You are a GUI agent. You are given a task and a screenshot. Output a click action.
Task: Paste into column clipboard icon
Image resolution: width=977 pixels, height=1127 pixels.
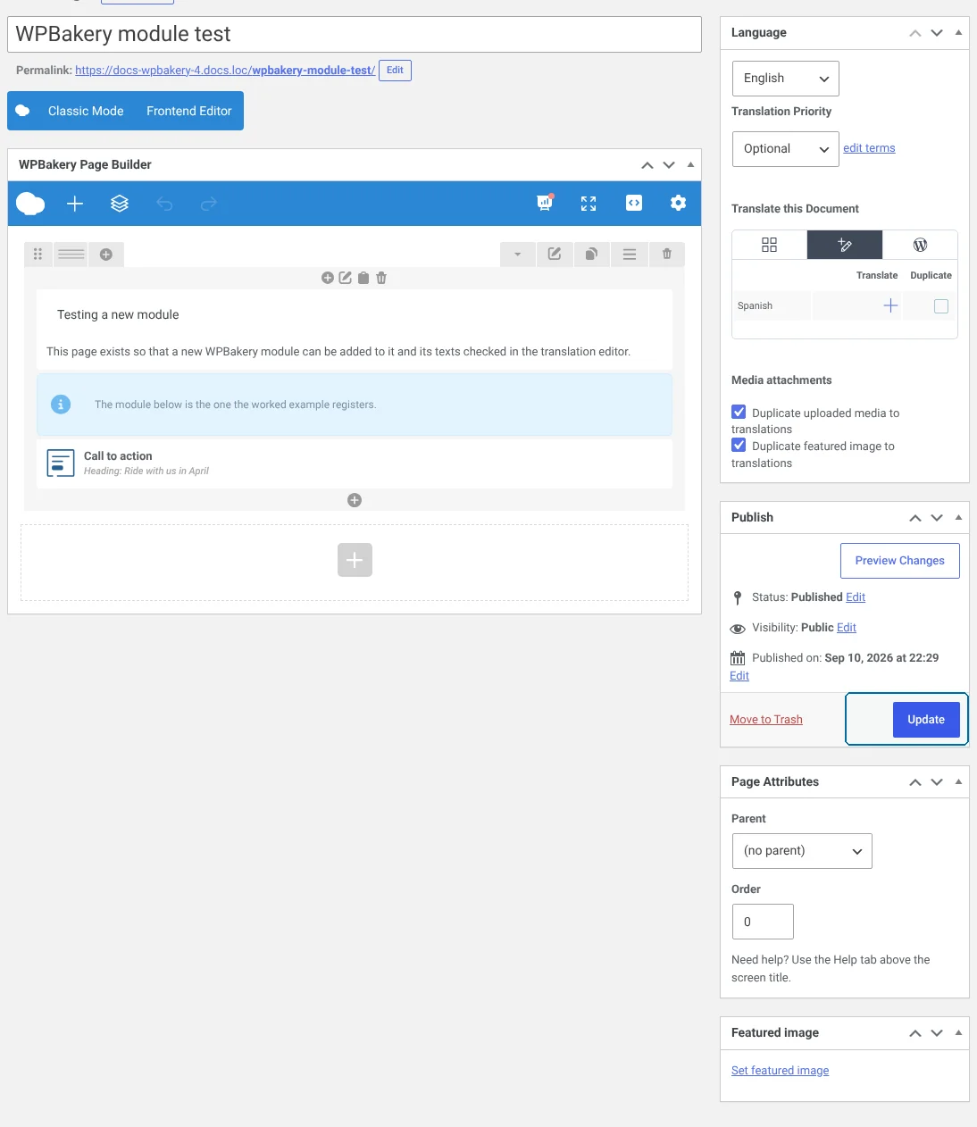363,278
